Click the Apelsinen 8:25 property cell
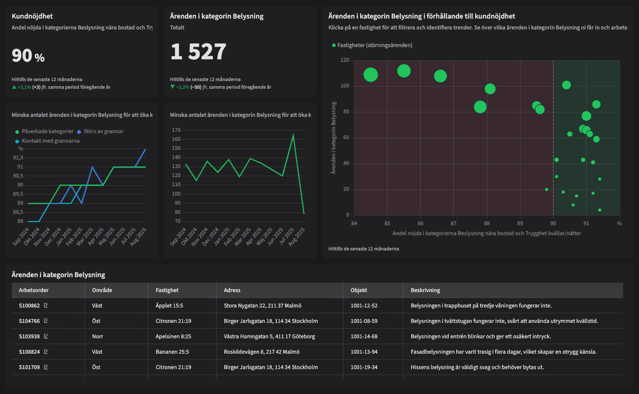The height and width of the screenshot is (394, 639). 173,336
